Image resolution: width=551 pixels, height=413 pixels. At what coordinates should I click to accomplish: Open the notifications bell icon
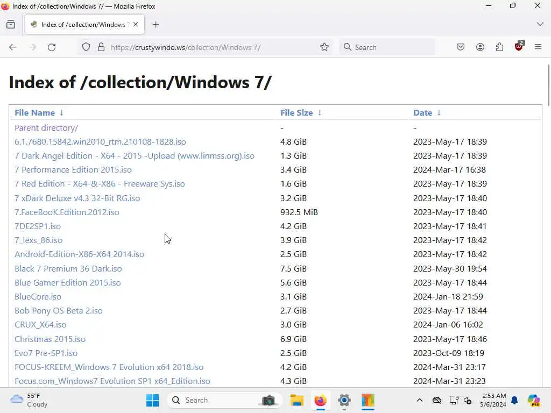click(514, 400)
